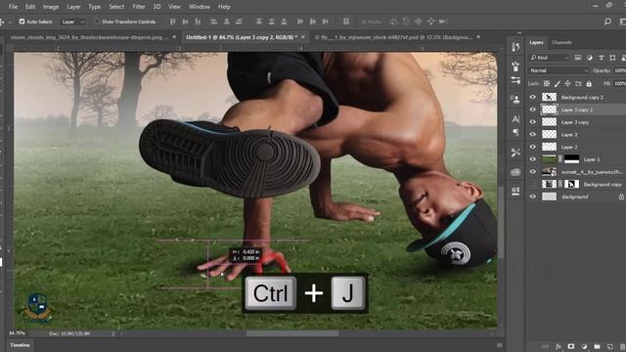This screenshot has height=352, width=626.
Task: Click the search magnifier in options bar
Action: [x=607, y=22]
